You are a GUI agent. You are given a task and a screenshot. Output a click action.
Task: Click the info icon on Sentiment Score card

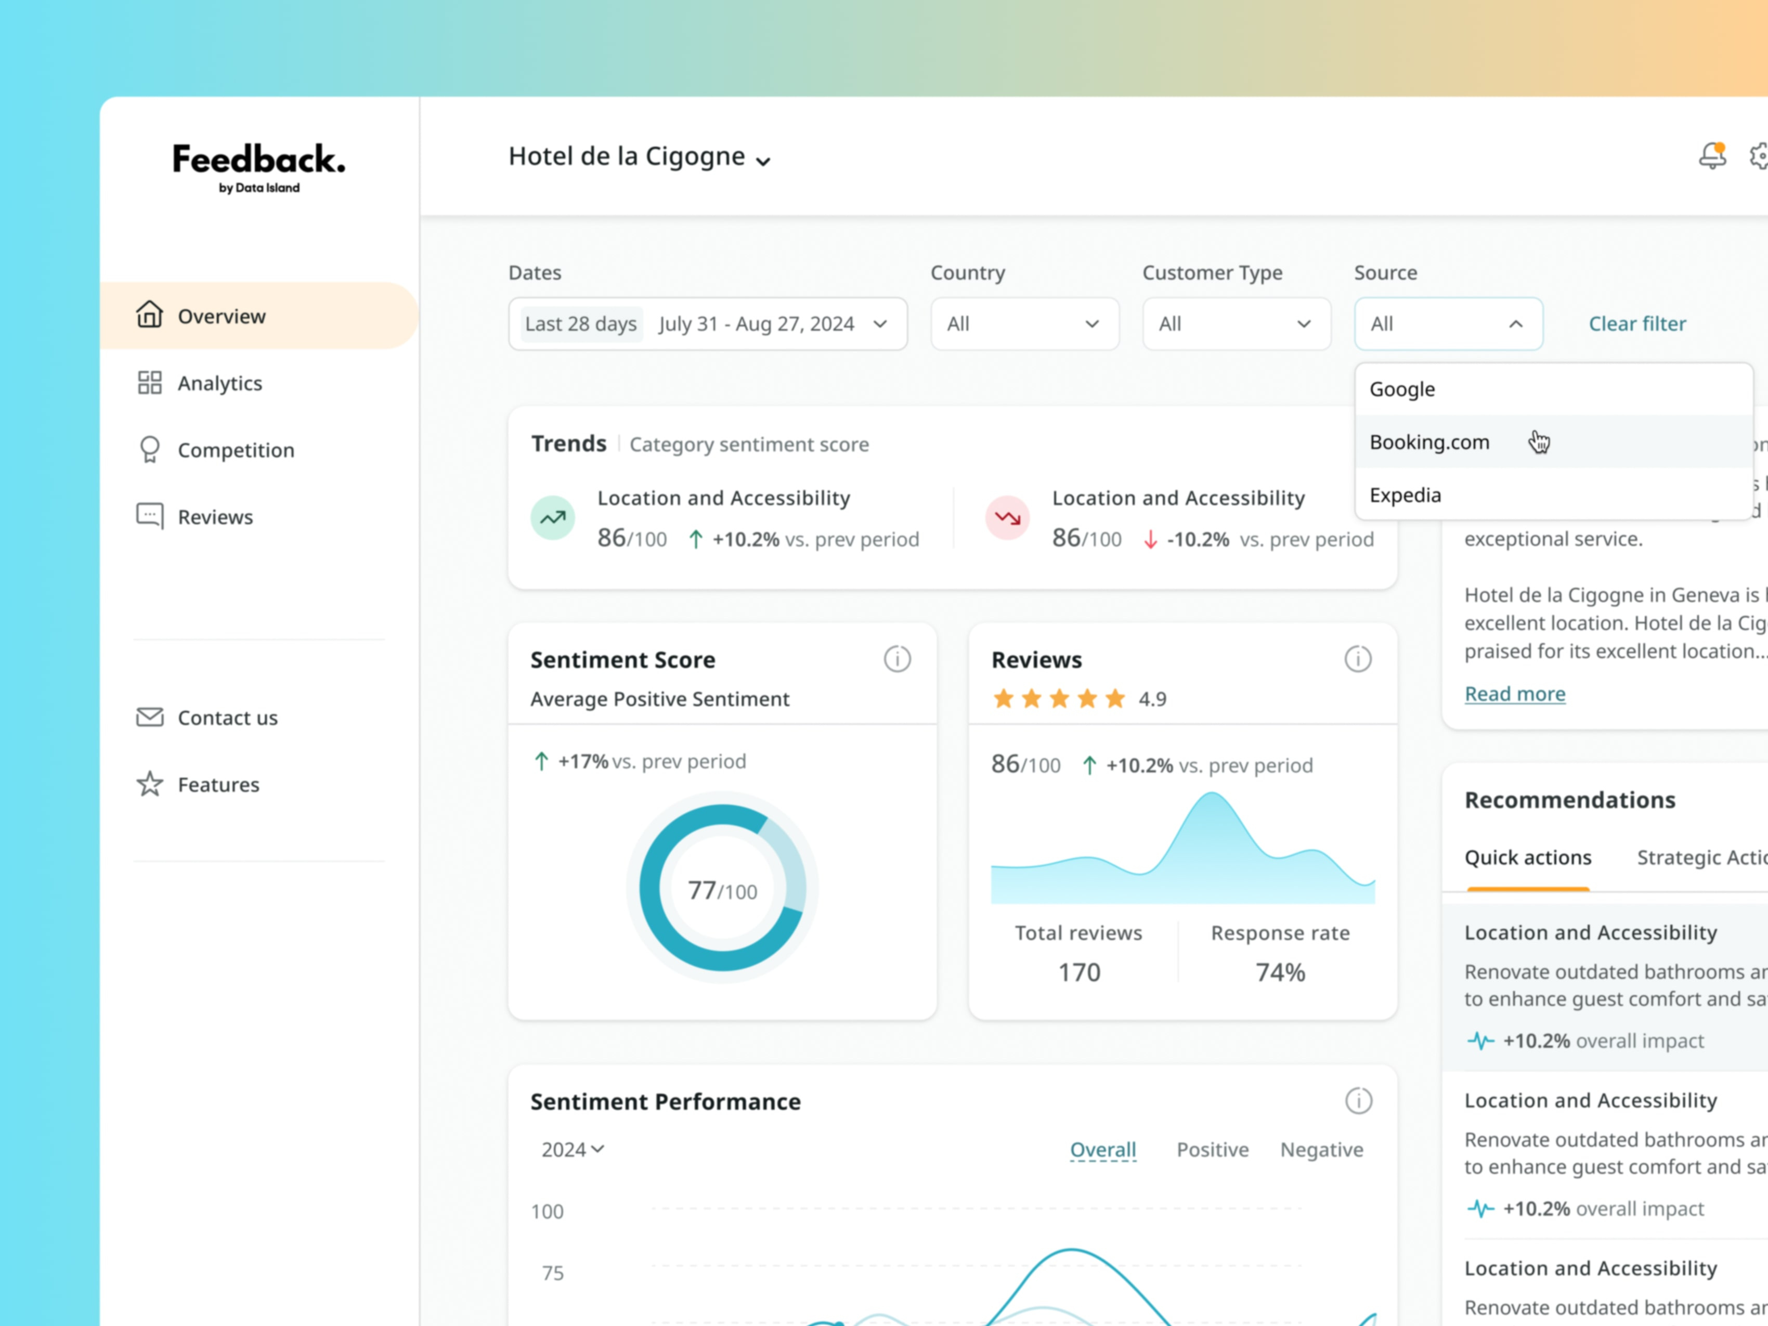click(898, 659)
